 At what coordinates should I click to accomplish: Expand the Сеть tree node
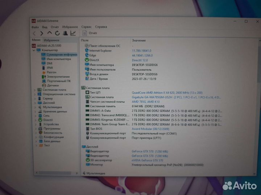click(36, 116)
